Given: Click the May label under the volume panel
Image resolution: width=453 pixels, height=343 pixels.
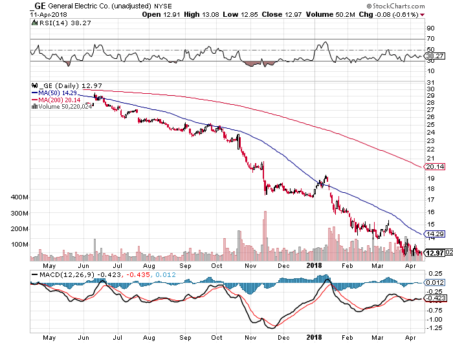Looking at the screenshot, I should point(49,266).
